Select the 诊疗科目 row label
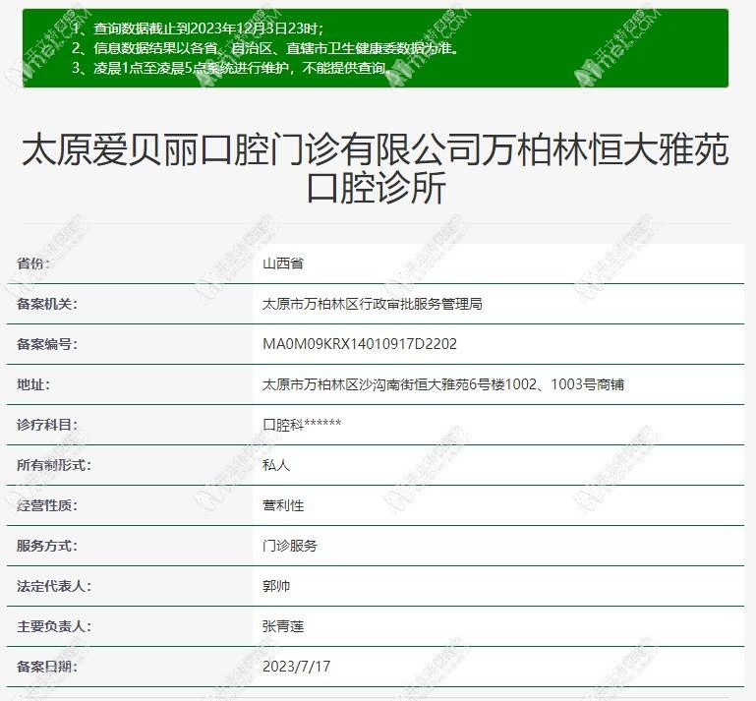The height and width of the screenshot is (701, 756). (x=46, y=425)
